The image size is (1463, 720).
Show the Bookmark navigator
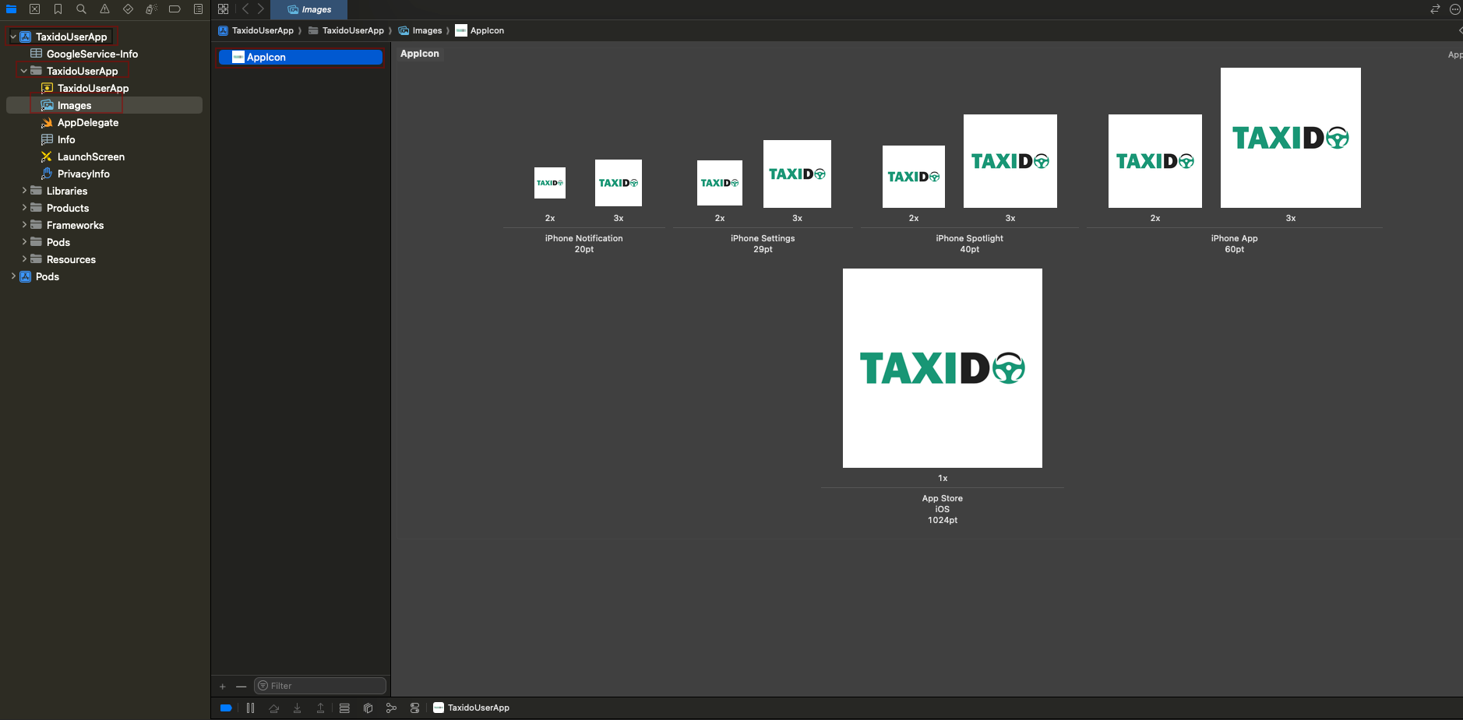pos(58,9)
